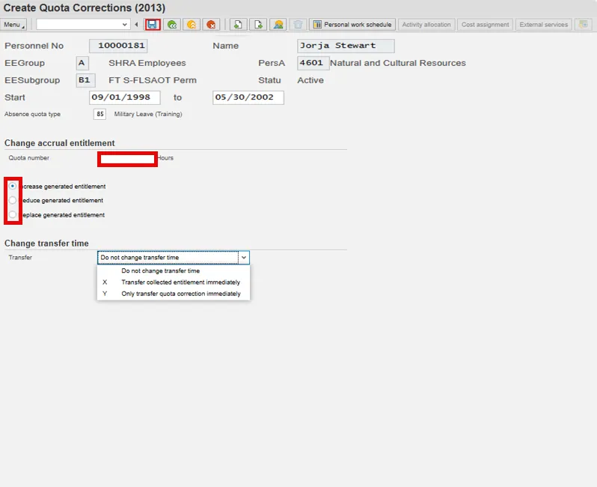This screenshot has width=597, height=487.
Task: Click 'FT S-FLSAOT Perm' text
Action: (x=153, y=80)
